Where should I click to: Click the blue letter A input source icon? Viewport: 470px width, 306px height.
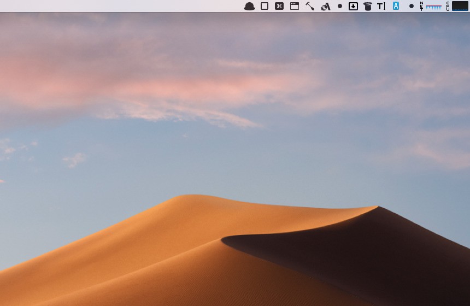(x=396, y=5)
